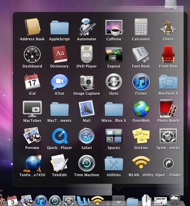Screen dimensions: 190x206
Task: Open the iSync app
Action: click(114, 82)
